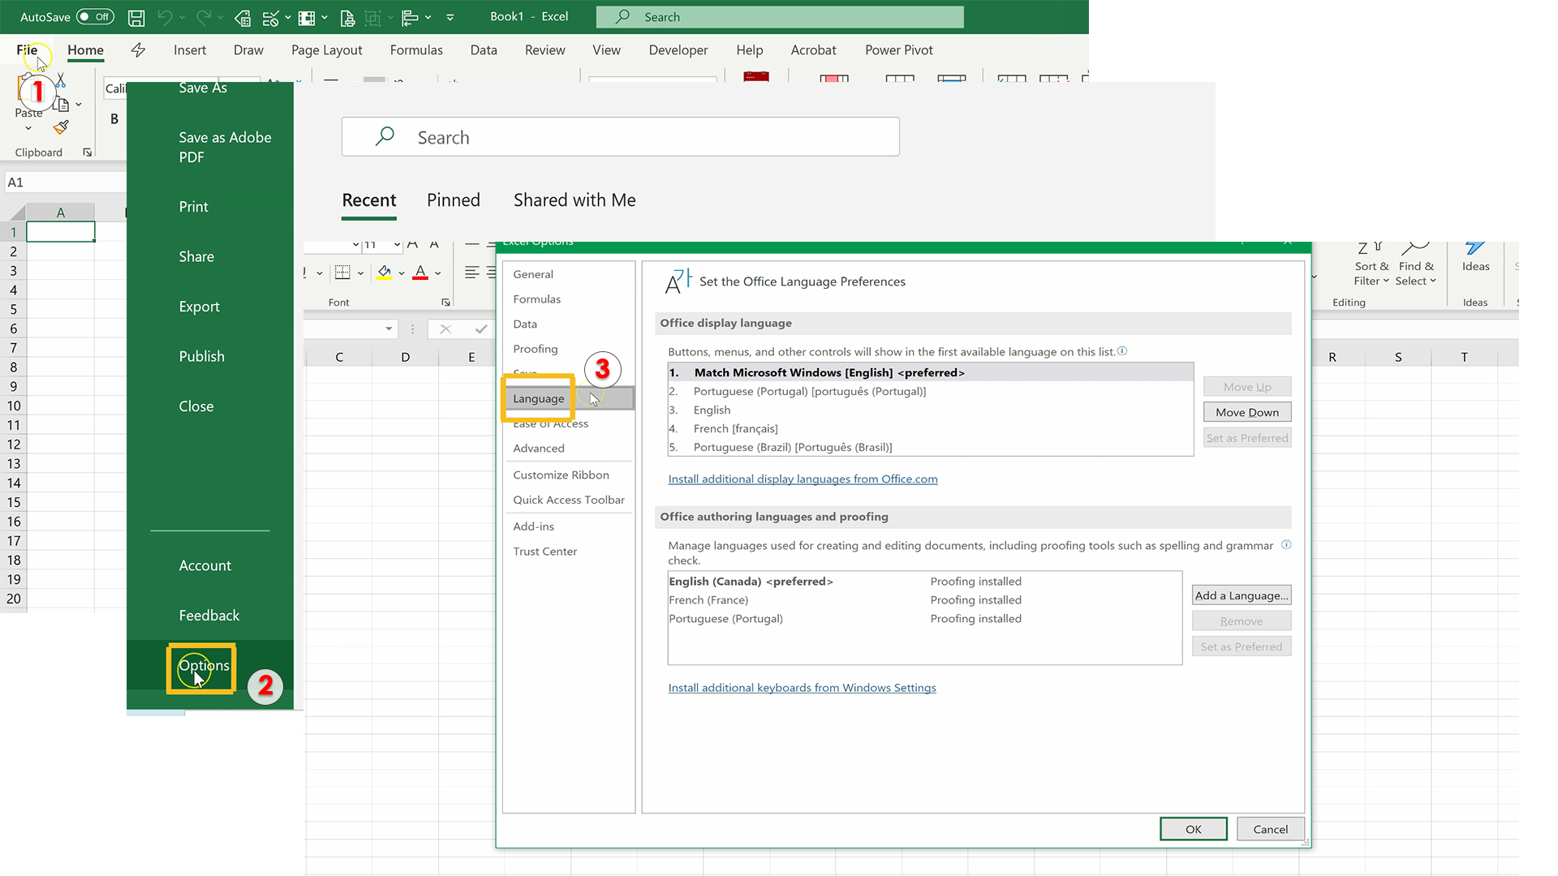Screen dimensions: 1558x876
Task: Expand the Trust Center settings section
Action: 546,551
